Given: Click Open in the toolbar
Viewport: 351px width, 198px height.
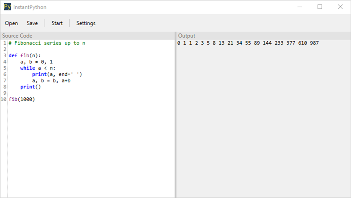Looking at the screenshot, I should tap(11, 23).
